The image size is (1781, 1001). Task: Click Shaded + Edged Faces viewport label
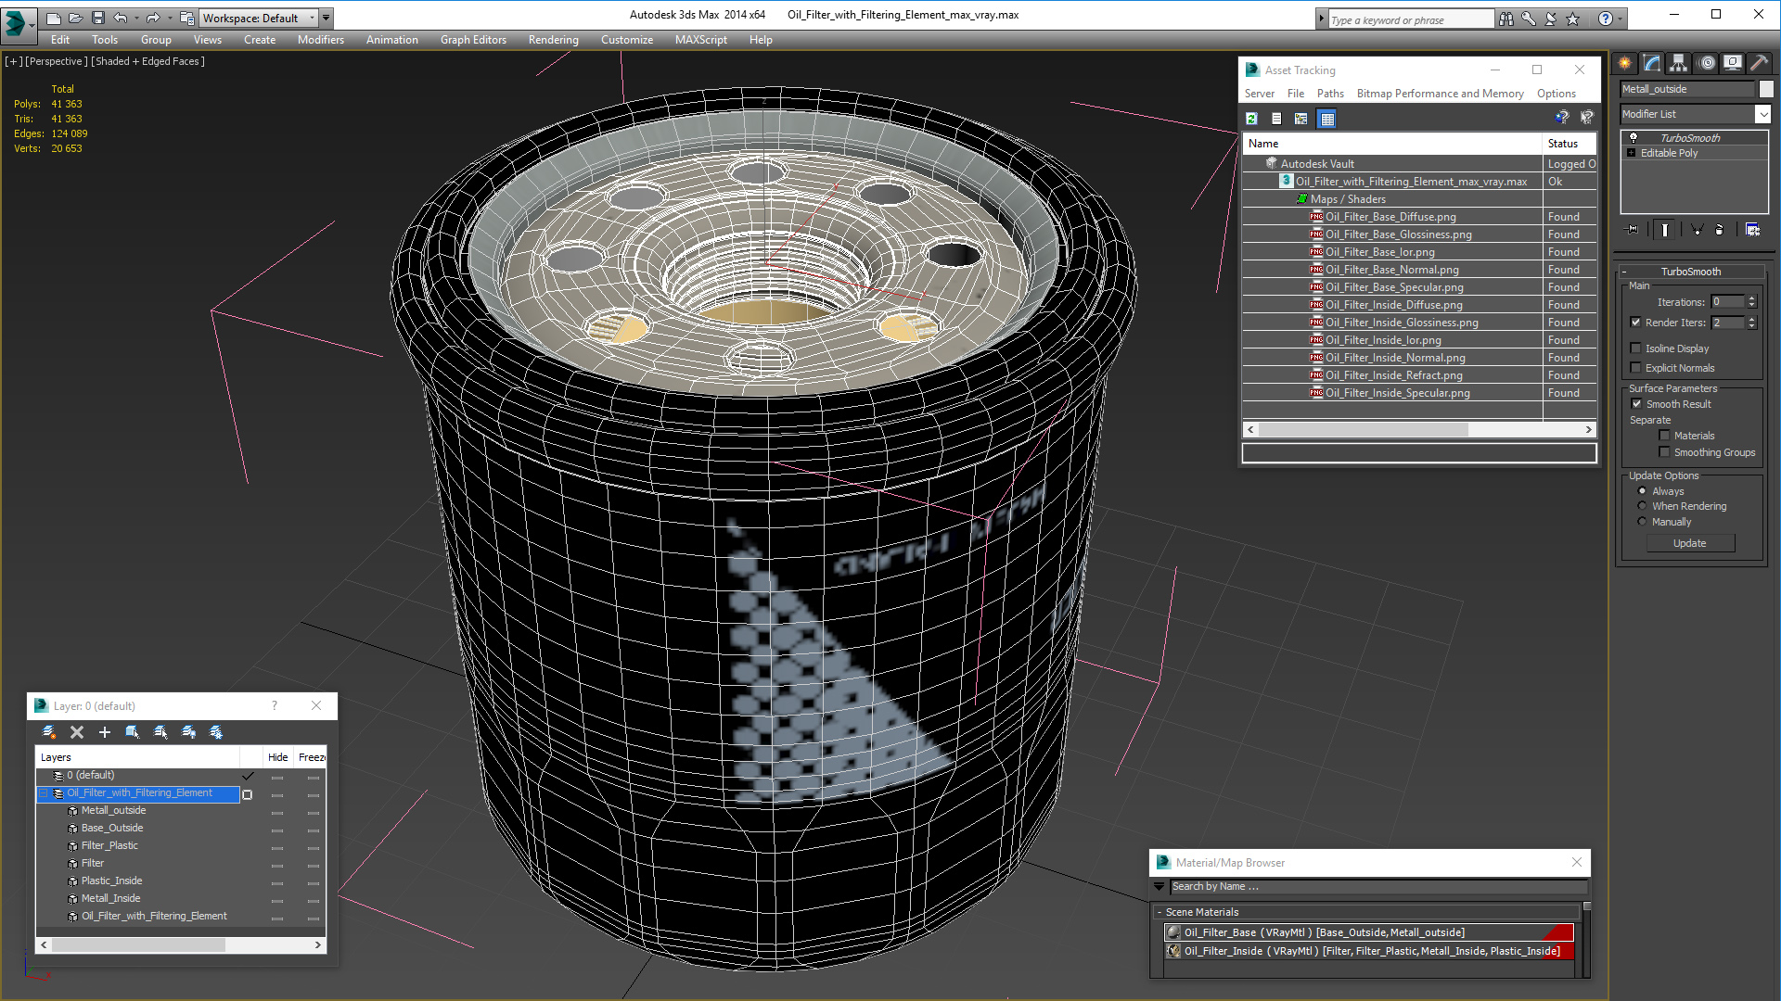[x=148, y=61]
